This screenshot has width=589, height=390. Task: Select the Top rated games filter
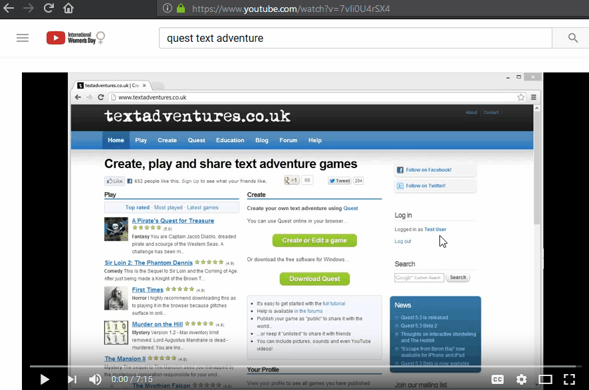(137, 207)
